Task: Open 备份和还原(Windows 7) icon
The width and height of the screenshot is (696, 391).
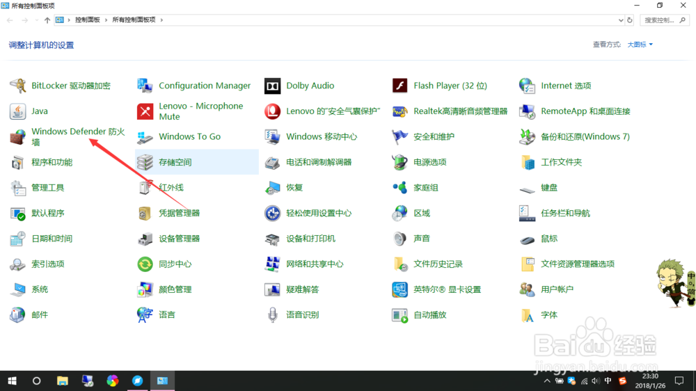Action: (x=528, y=136)
